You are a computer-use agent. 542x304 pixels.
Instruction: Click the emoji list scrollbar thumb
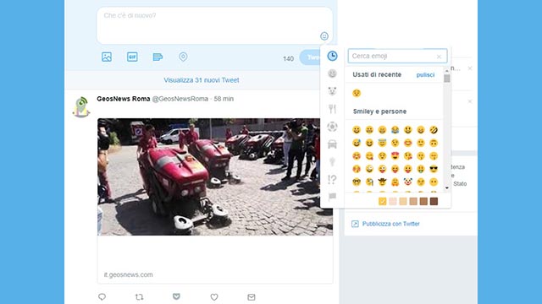pyautogui.click(x=447, y=79)
